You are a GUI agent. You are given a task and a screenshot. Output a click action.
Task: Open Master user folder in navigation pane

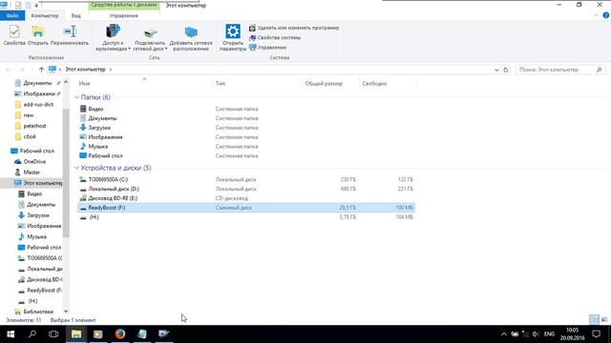(32, 172)
